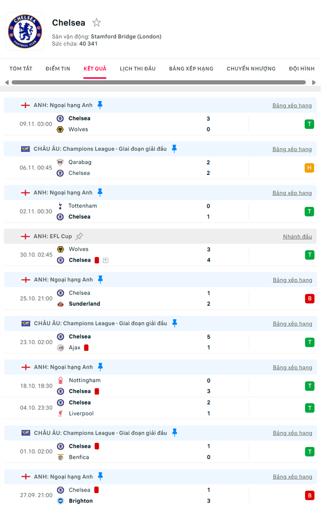Click the orange H badge for Qarabag match

(309, 168)
